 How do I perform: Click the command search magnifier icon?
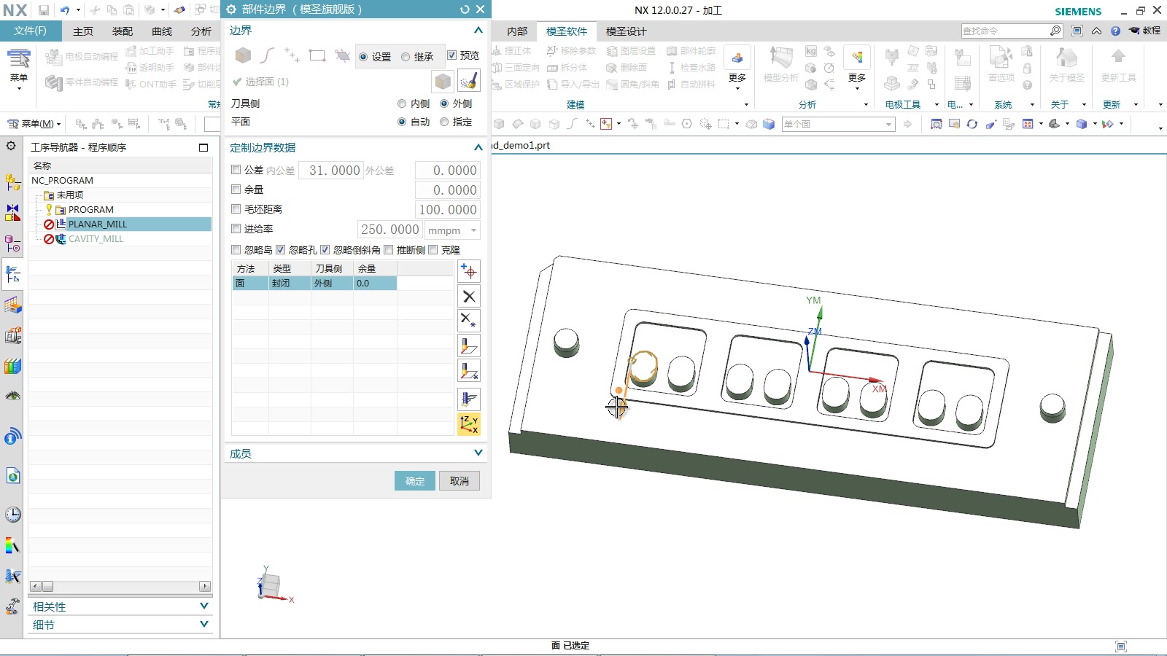1055,31
